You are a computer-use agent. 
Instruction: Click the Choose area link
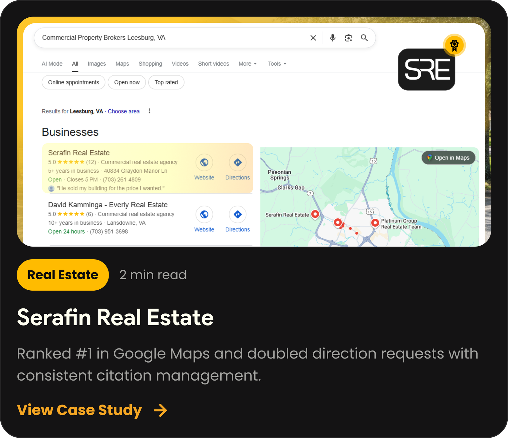coord(124,111)
